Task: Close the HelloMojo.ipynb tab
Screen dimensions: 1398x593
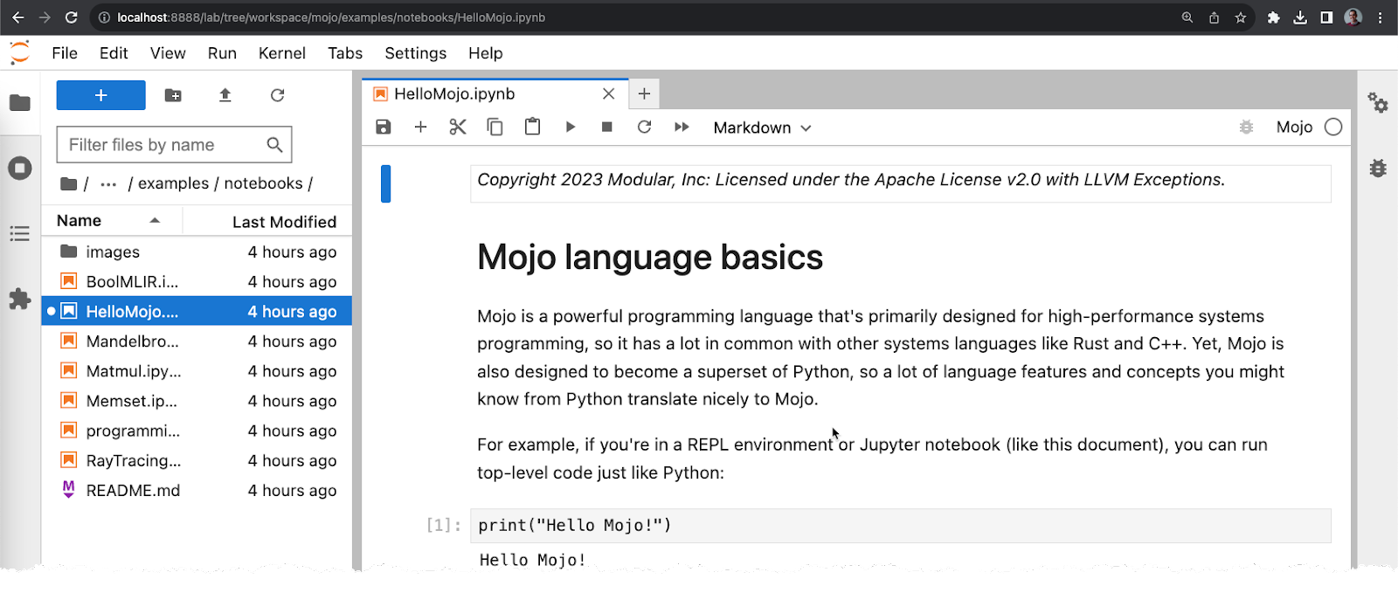Action: (609, 93)
